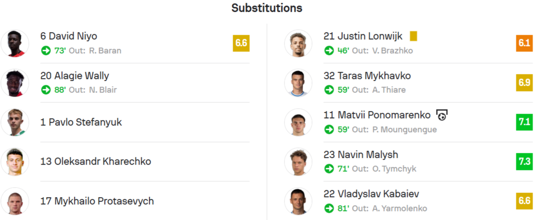Screen dimensions: 542x220
Task: Click the green substitution arrow under David Niyo
Action: 46,50
